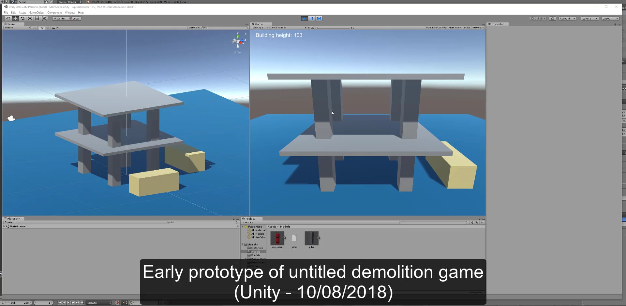
Task: Toggle Local handle rotation button
Action: point(74,19)
